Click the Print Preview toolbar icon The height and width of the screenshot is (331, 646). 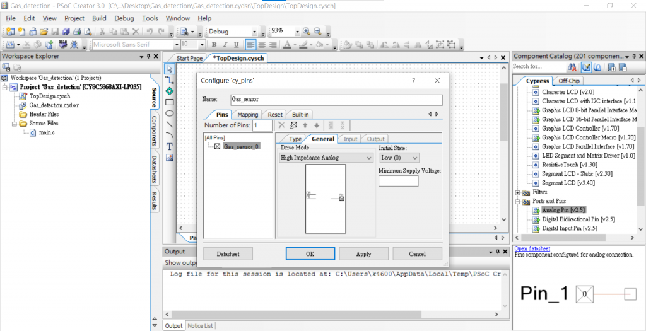[87, 32]
